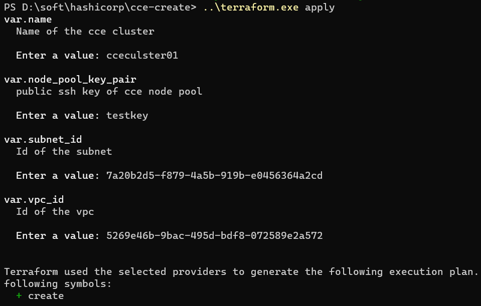Click the 'public ssh key of cce node pool' text
The image size is (481, 306).
point(109,92)
